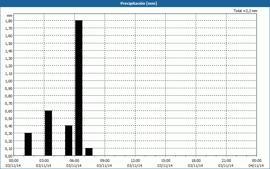270x169 pixels.
Task: Click the 0,80 y-axis value
Action: tap(9, 96)
